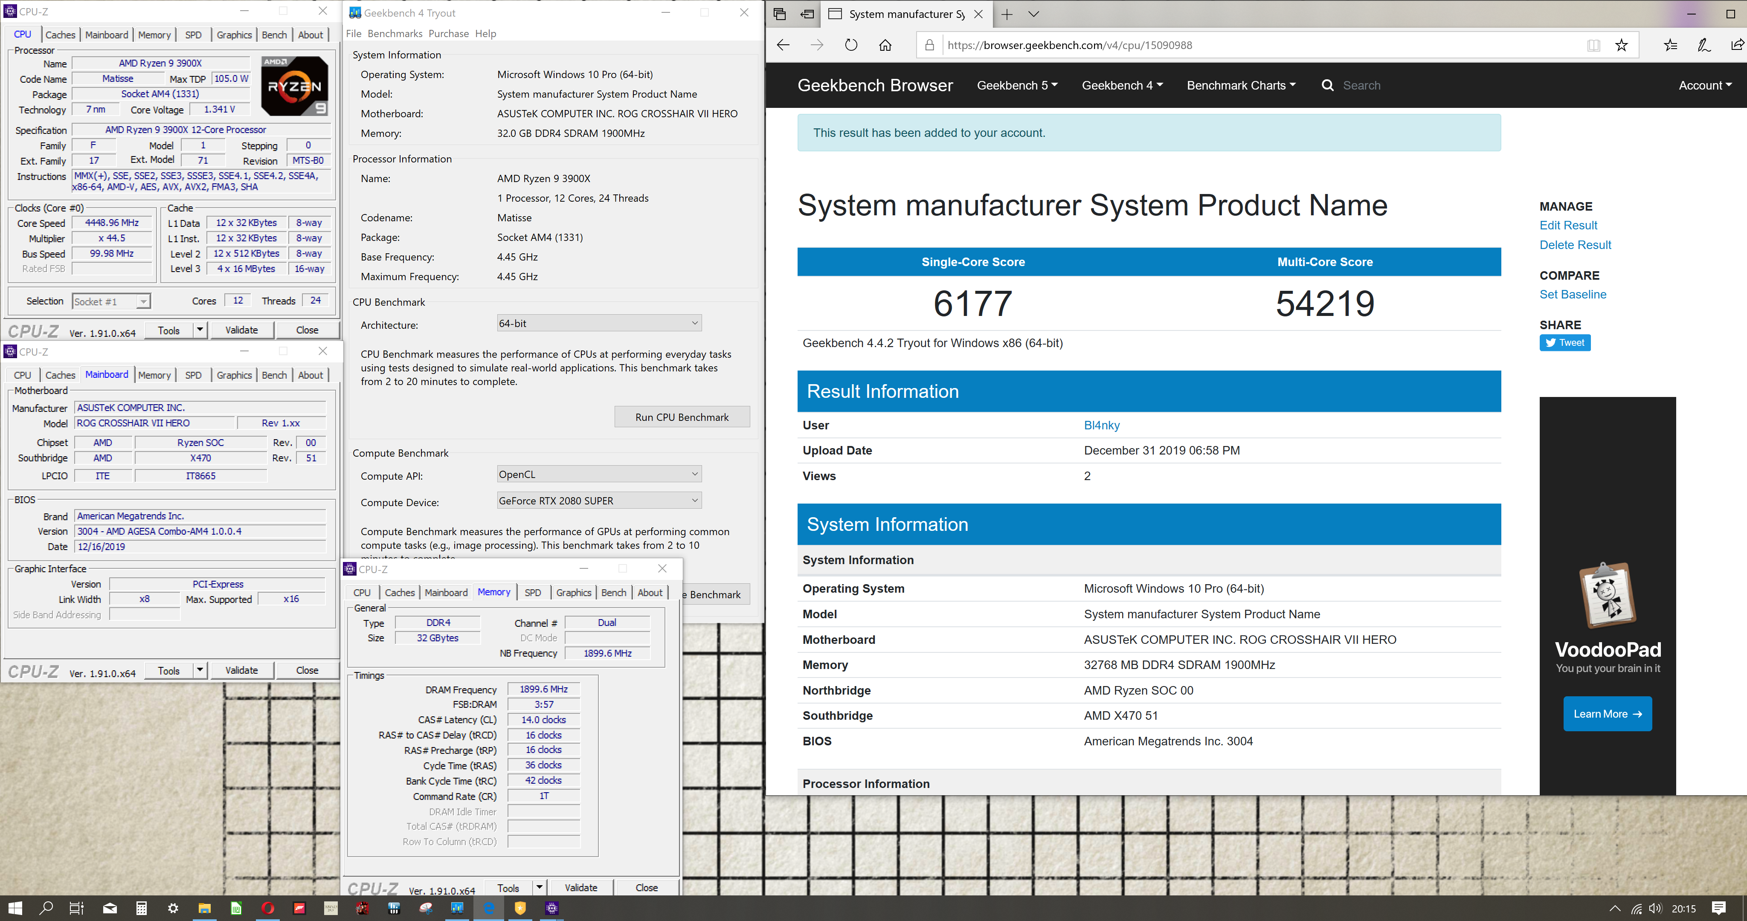Screen dimensions: 1747x921
Task: Click Run CPU Benchmark button
Action: pyautogui.click(x=682, y=417)
